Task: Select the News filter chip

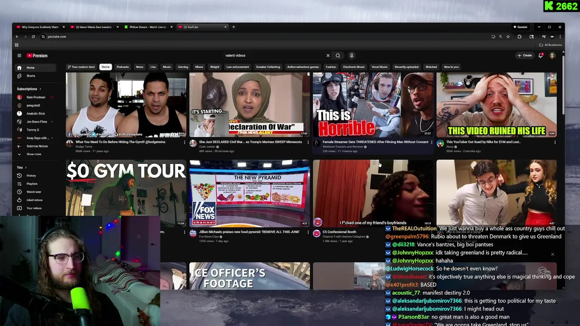Action: [x=140, y=67]
